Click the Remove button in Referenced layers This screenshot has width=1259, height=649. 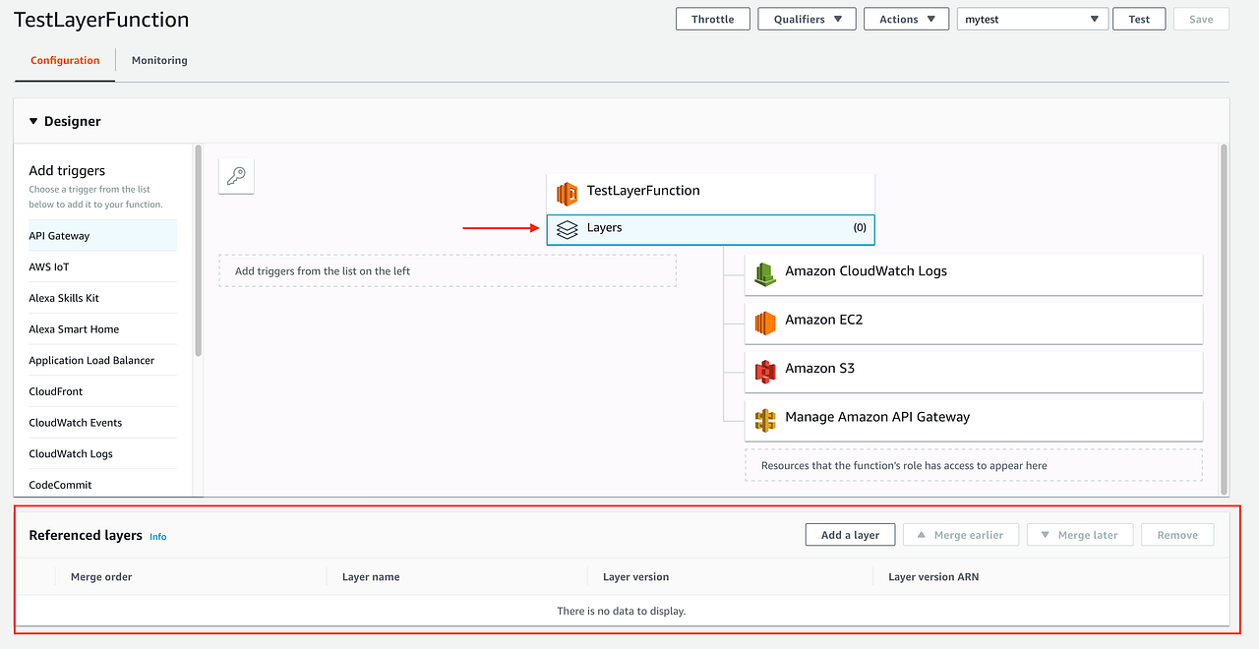tap(1176, 534)
